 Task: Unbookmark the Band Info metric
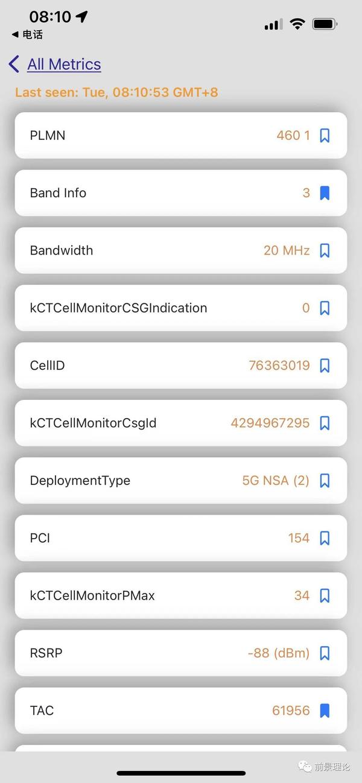click(x=325, y=193)
